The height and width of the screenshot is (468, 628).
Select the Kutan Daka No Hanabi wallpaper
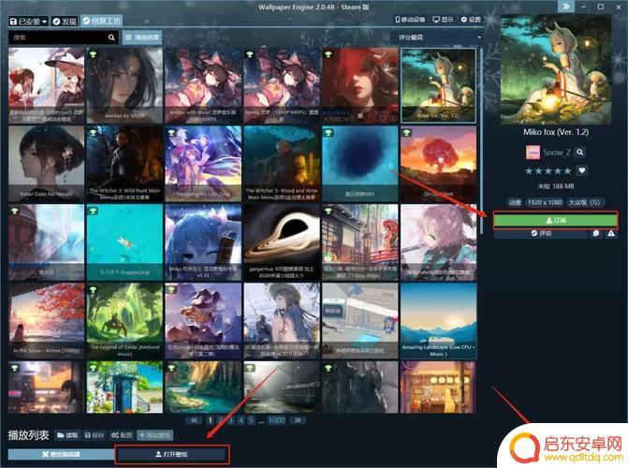[x=47, y=164]
